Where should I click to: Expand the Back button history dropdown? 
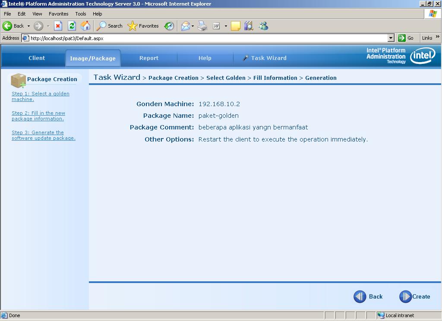[28, 26]
